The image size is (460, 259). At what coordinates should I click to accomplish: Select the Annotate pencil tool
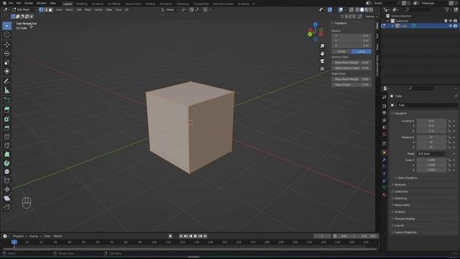(x=6, y=81)
